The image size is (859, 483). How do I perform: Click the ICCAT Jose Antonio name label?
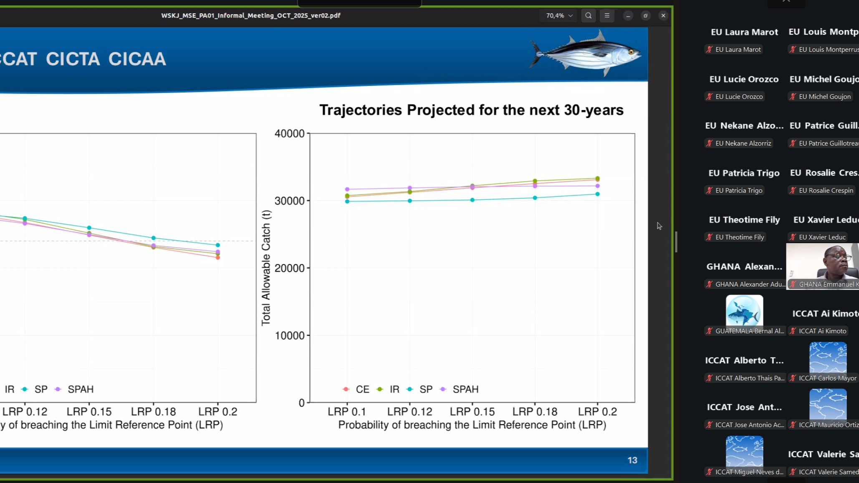tap(749, 425)
